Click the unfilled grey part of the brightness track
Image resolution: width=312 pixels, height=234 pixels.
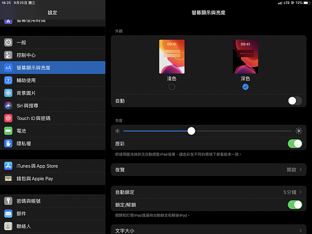tap(244, 131)
